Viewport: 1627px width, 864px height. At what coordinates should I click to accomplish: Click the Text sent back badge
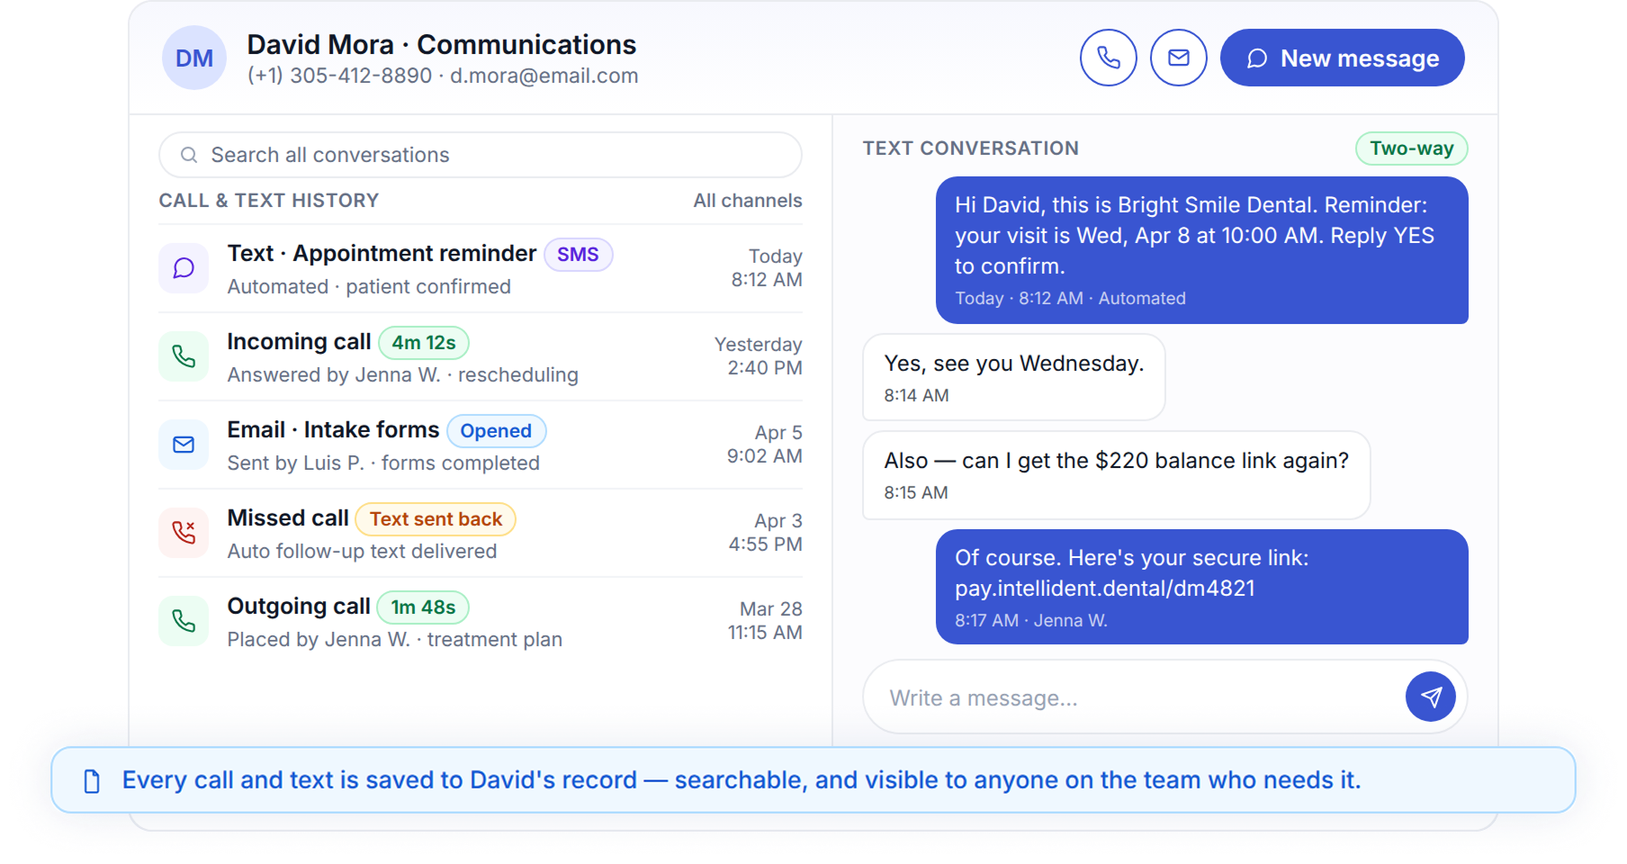coord(436,519)
